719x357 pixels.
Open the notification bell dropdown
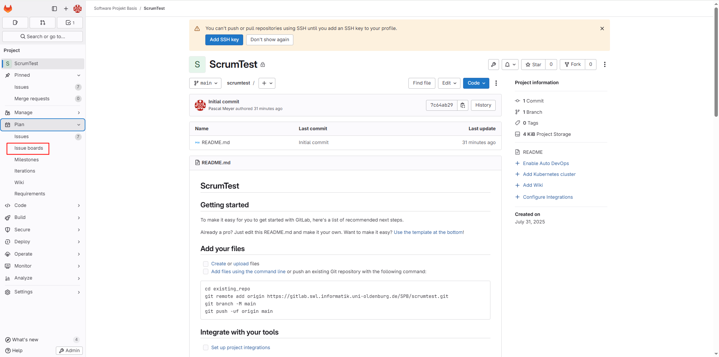[510, 65]
